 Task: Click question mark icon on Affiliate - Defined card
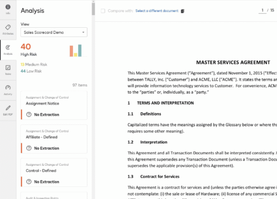(29, 148)
